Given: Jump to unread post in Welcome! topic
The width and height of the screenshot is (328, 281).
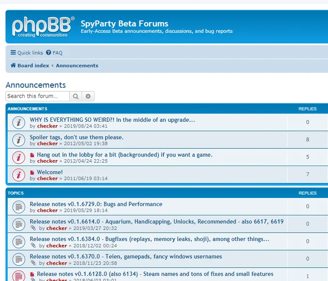Looking at the screenshot, I should (x=32, y=172).
